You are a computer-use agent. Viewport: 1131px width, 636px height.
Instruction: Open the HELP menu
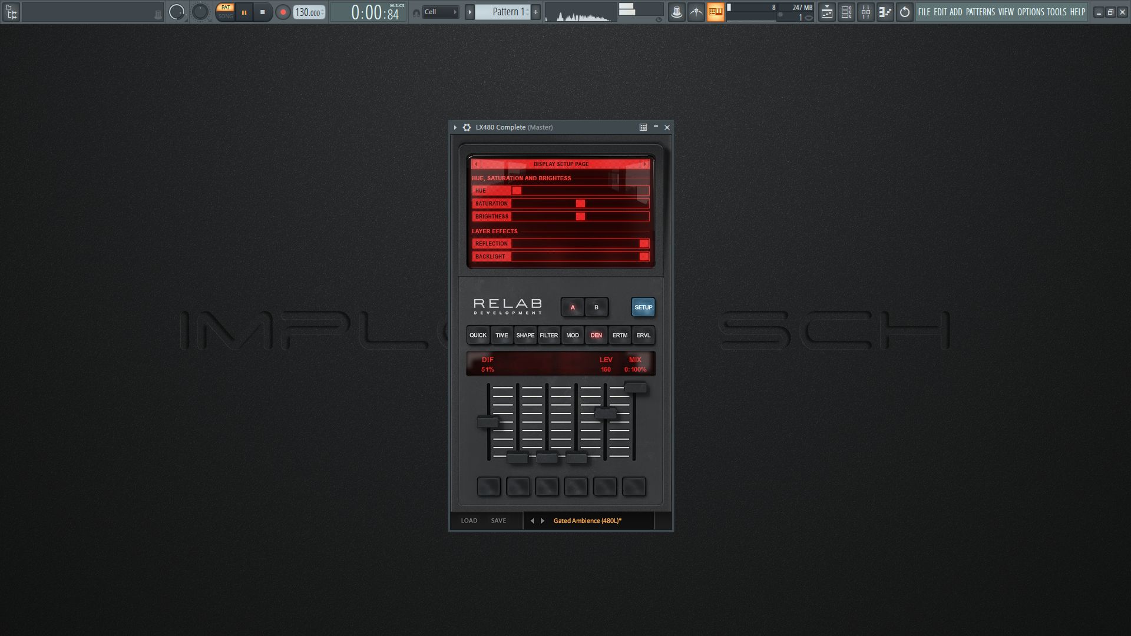[1077, 12]
